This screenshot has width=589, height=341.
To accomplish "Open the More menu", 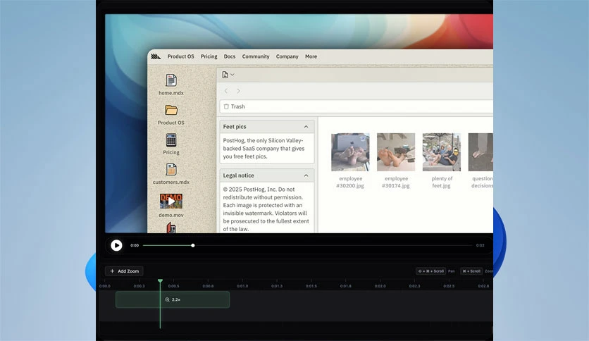I will pyautogui.click(x=311, y=56).
